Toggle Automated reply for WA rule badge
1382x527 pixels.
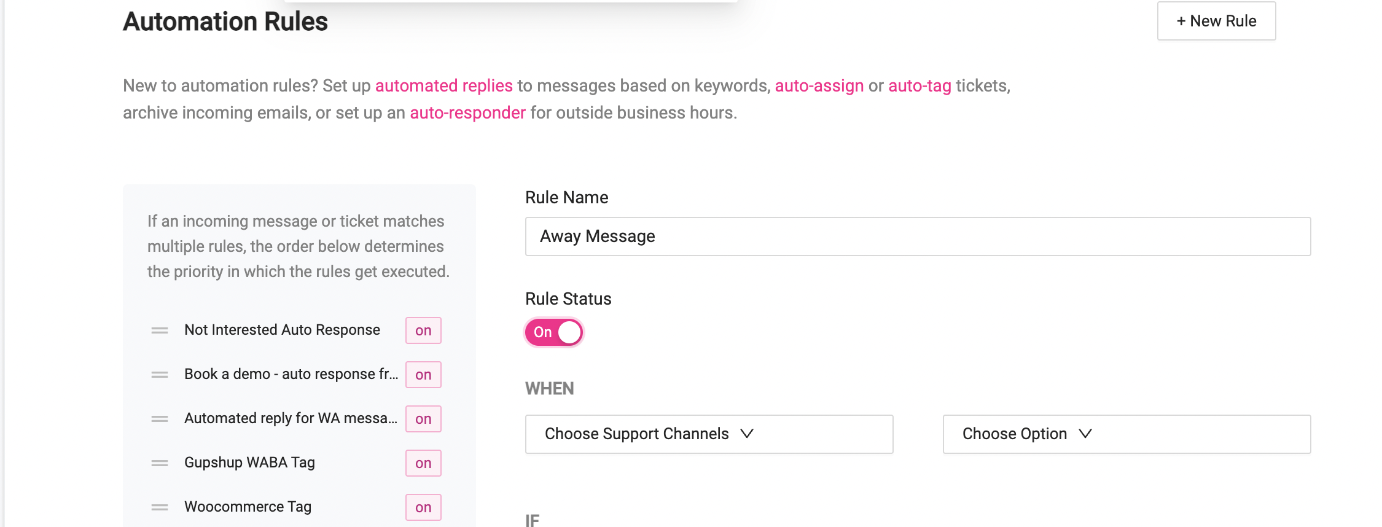(x=423, y=419)
